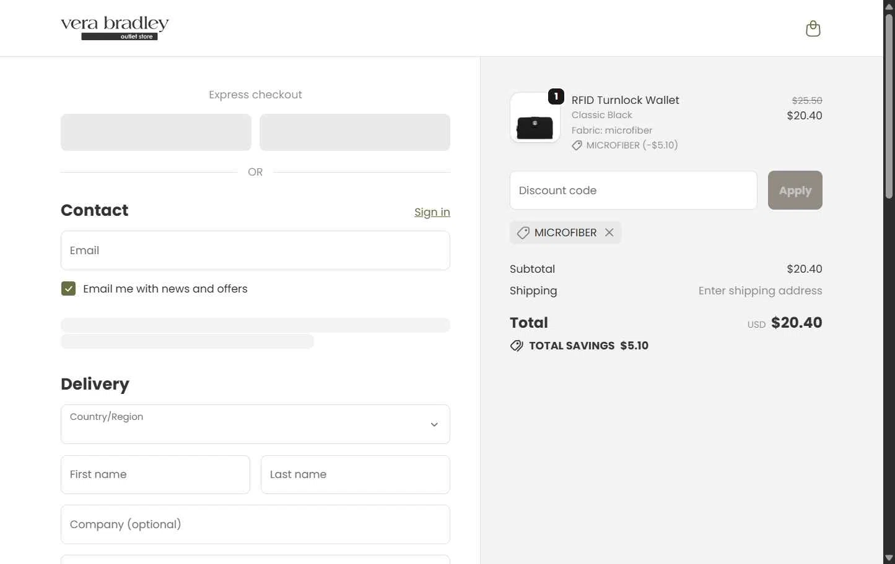
Task: Click the First name field
Action: (155, 475)
